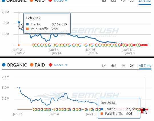Click isolated Google icon before Jan'16, bottom chart
Screen dimensions: 154x121
(86, 110)
